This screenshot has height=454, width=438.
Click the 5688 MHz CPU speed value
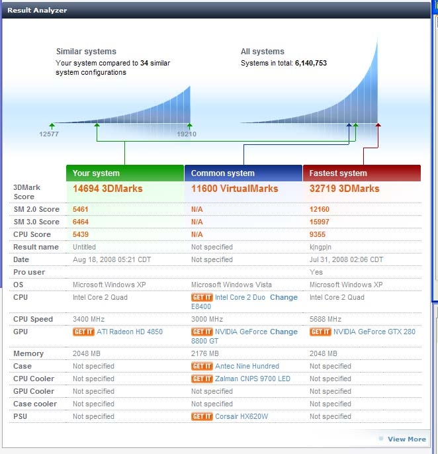[x=326, y=319]
